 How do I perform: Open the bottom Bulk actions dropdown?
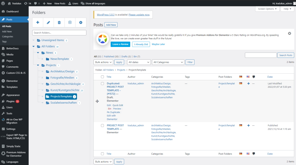pos(103,162)
